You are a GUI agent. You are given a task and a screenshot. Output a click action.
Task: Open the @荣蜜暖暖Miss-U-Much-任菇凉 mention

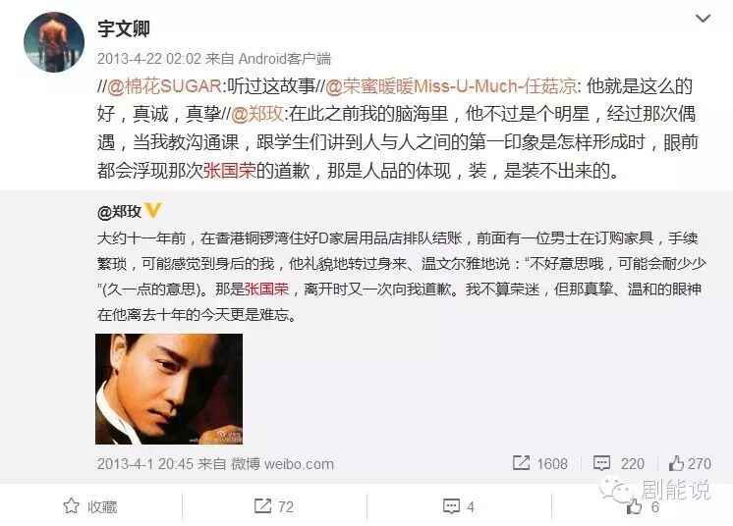(x=451, y=86)
